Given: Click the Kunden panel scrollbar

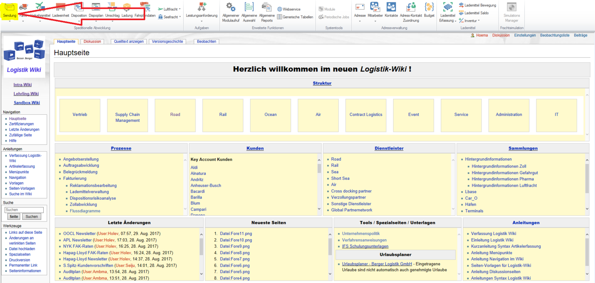Looking at the screenshot, I should point(319,184).
